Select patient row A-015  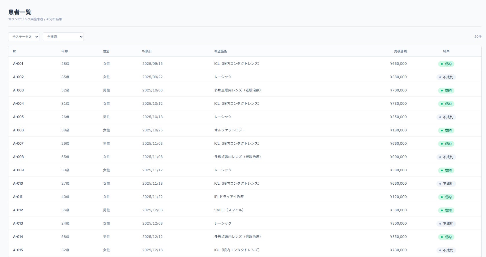(245, 250)
